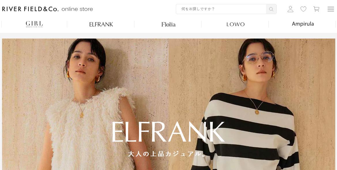This screenshot has height=170, width=337.
Task: Click the online store header text
Action: coord(77,9)
